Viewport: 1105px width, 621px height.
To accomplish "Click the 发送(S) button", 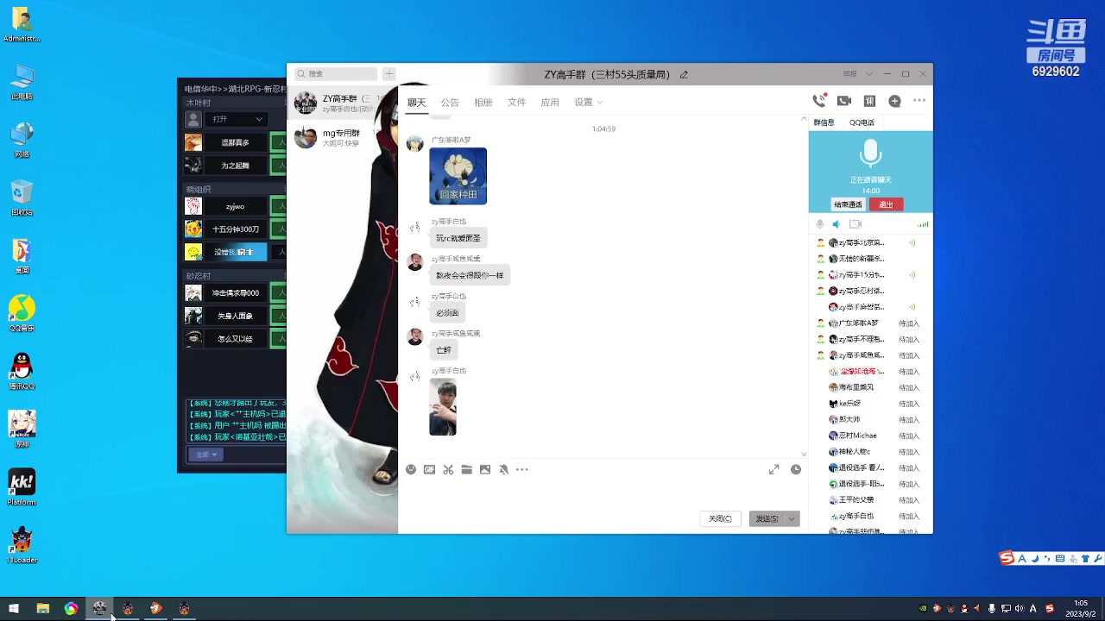I will [x=767, y=518].
